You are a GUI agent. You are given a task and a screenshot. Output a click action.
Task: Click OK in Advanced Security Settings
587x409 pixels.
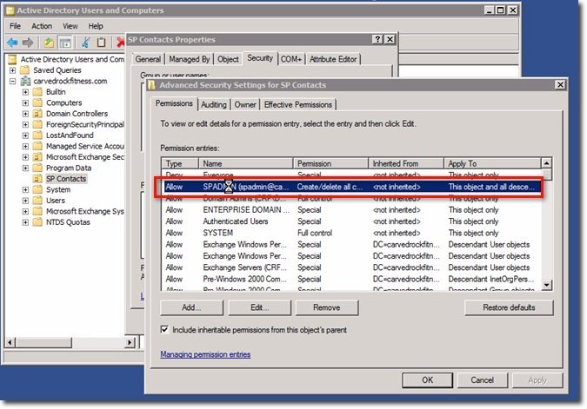427,379
